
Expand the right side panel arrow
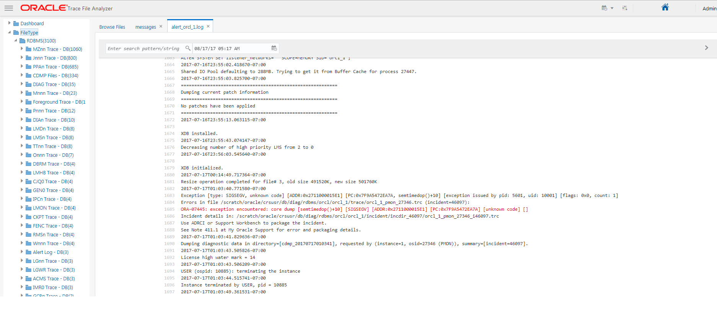[x=706, y=48]
